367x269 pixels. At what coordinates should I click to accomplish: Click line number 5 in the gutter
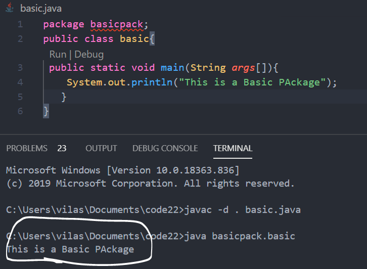[20, 97]
